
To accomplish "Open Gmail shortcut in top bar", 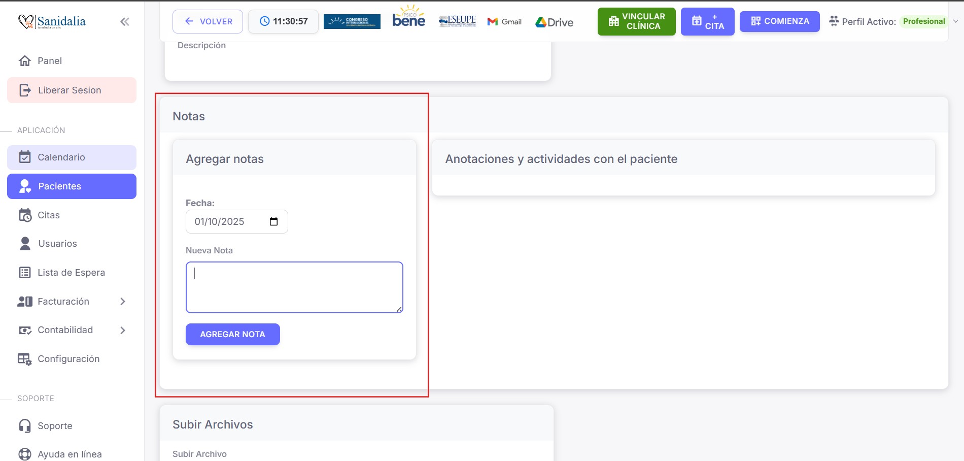I will 504,21.
